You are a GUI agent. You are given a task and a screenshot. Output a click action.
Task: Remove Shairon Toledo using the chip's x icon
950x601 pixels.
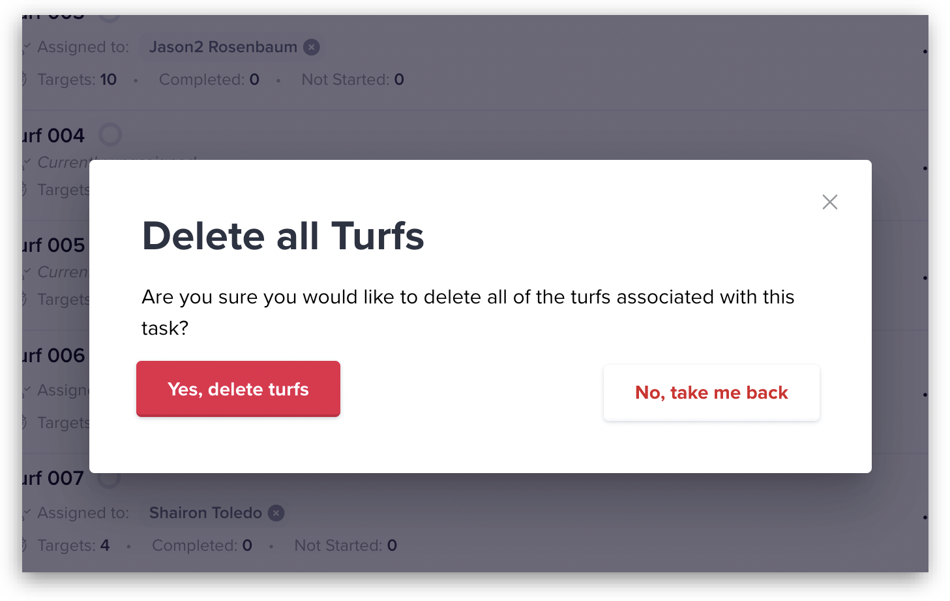276,513
